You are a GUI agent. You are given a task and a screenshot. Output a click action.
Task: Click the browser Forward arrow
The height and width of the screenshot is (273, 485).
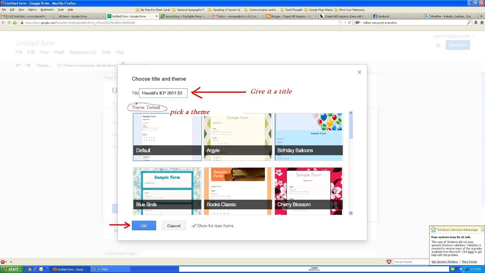(x=9, y=22)
